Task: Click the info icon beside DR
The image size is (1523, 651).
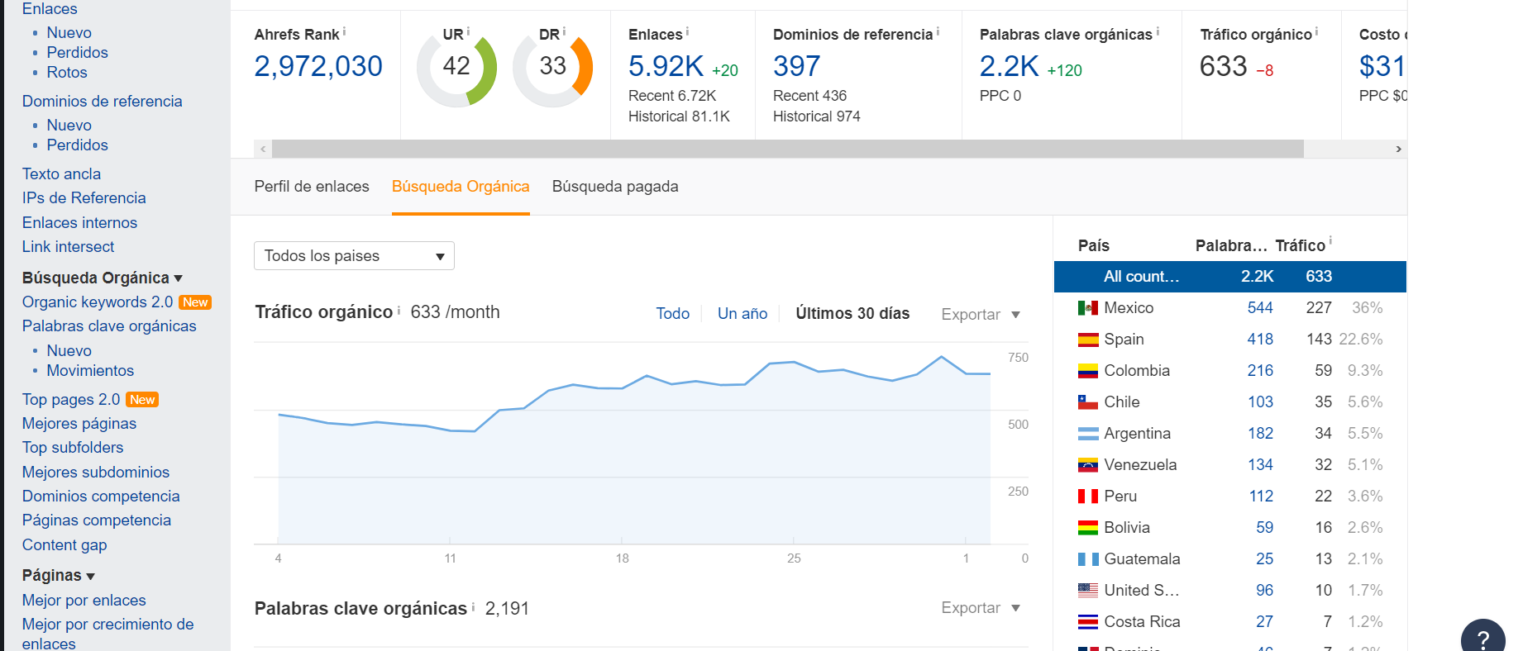Action: coord(564,31)
